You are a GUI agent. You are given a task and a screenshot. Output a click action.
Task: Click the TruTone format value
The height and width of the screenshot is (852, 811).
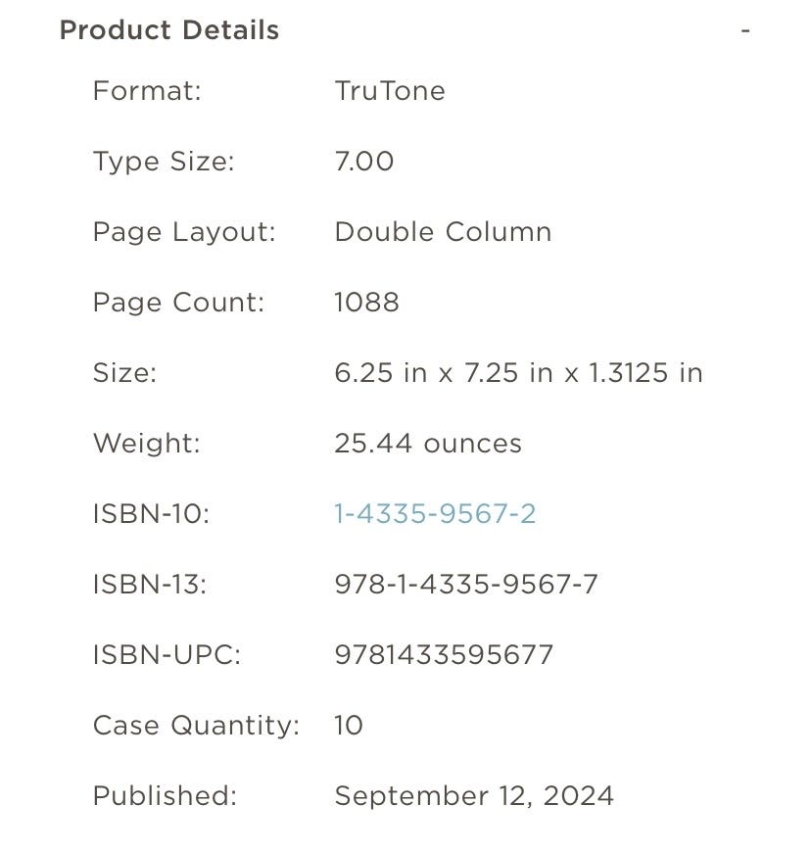(390, 91)
